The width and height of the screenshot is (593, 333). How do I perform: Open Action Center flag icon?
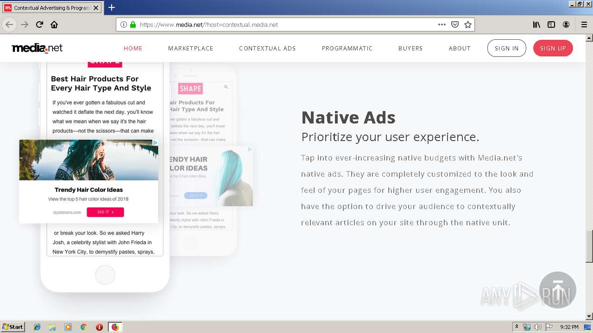(x=549, y=327)
